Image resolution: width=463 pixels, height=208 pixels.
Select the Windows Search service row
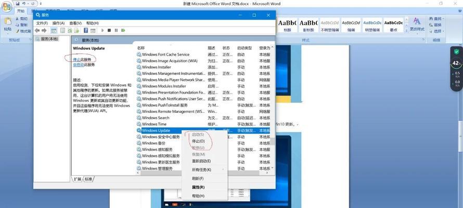tap(203, 118)
